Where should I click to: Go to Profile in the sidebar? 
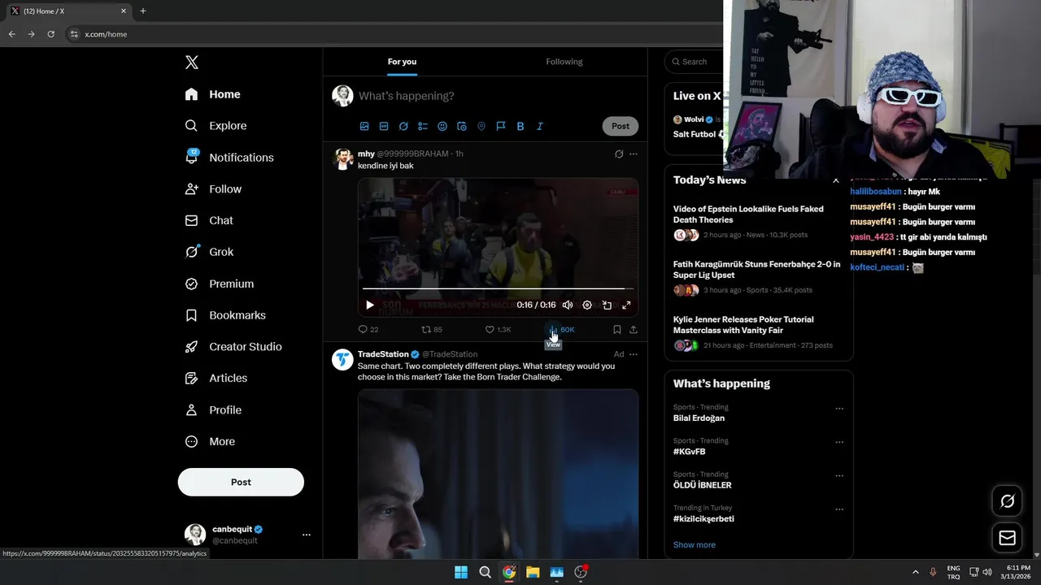213,409
